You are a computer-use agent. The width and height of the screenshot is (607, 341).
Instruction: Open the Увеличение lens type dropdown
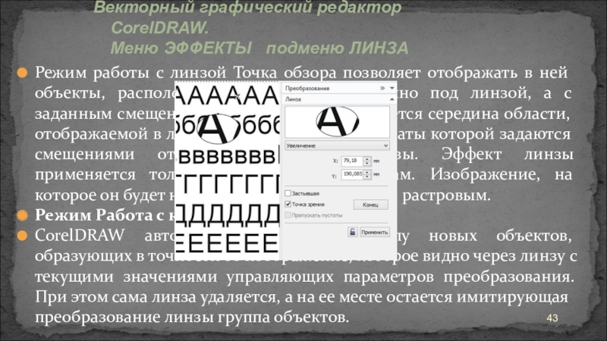point(337,145)
